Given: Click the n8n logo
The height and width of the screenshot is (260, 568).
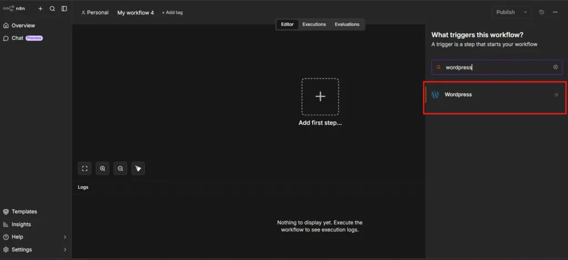Looking at the screenshot, I should 14,8.
